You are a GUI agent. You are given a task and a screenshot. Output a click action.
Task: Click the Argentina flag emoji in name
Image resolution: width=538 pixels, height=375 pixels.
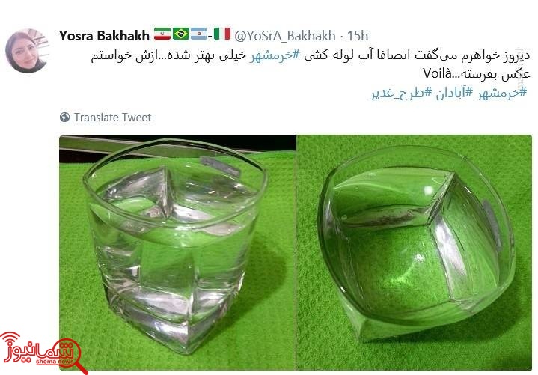tap(199, 34)
